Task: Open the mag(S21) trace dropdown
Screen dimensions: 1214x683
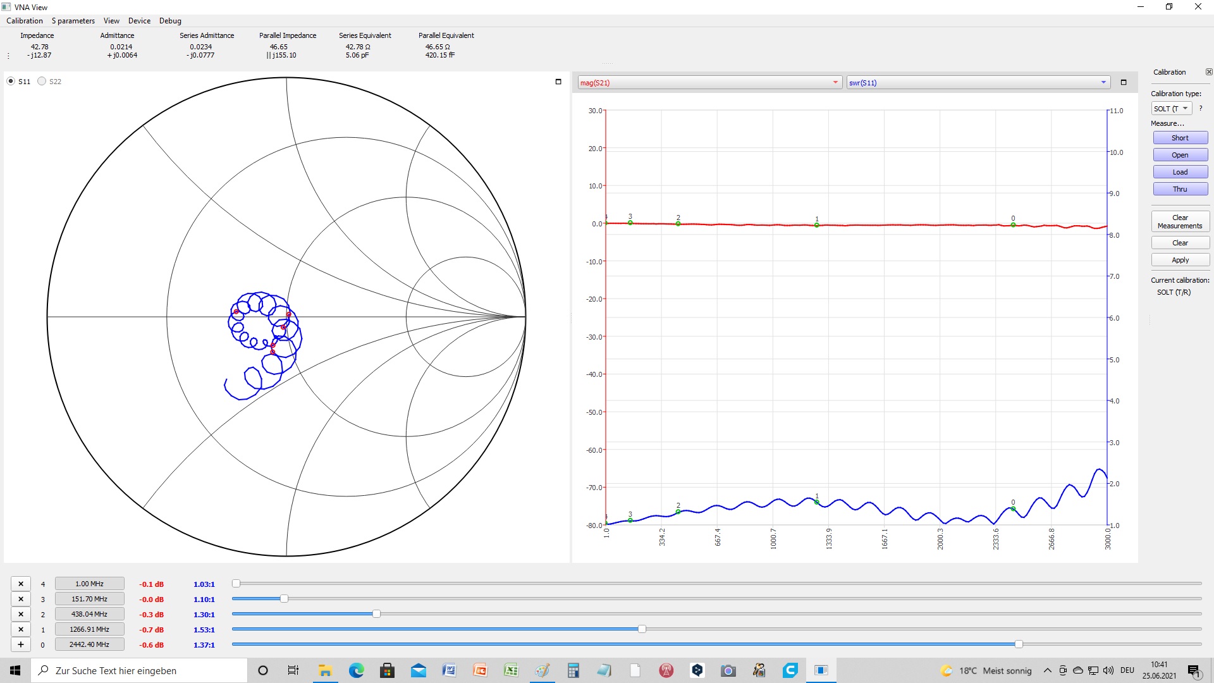Action: coord(710,82)
